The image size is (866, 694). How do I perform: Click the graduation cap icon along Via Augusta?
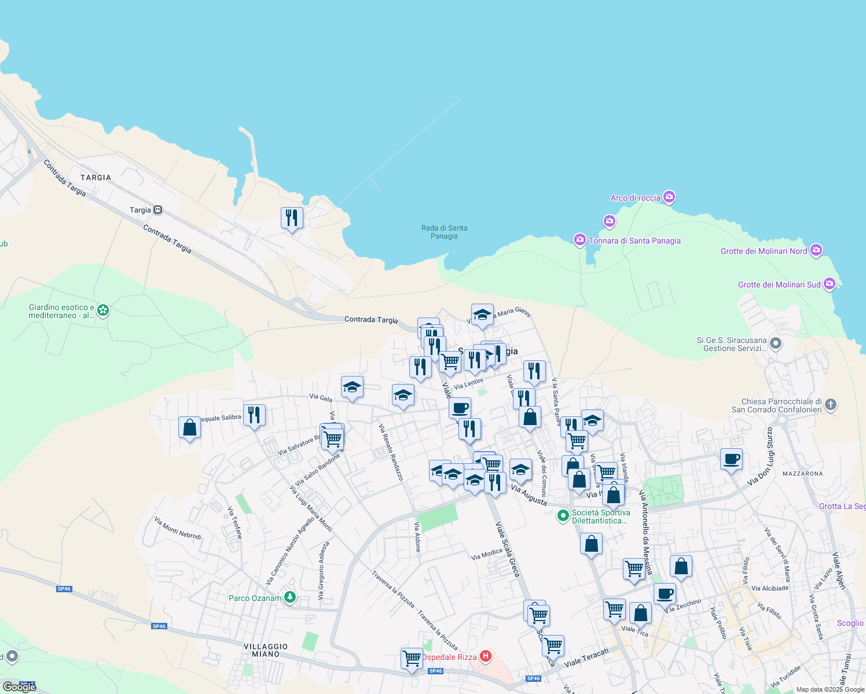pos(519,470)
